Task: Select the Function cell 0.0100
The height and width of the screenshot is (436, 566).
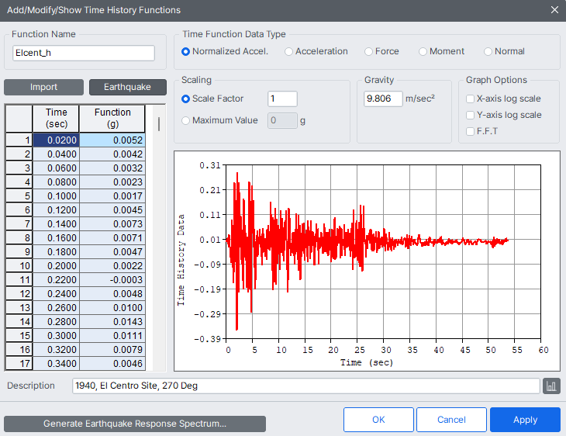Action: [x=112, y=308]
